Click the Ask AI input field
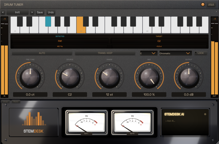The image size is (219, 144). click(185, 121)
